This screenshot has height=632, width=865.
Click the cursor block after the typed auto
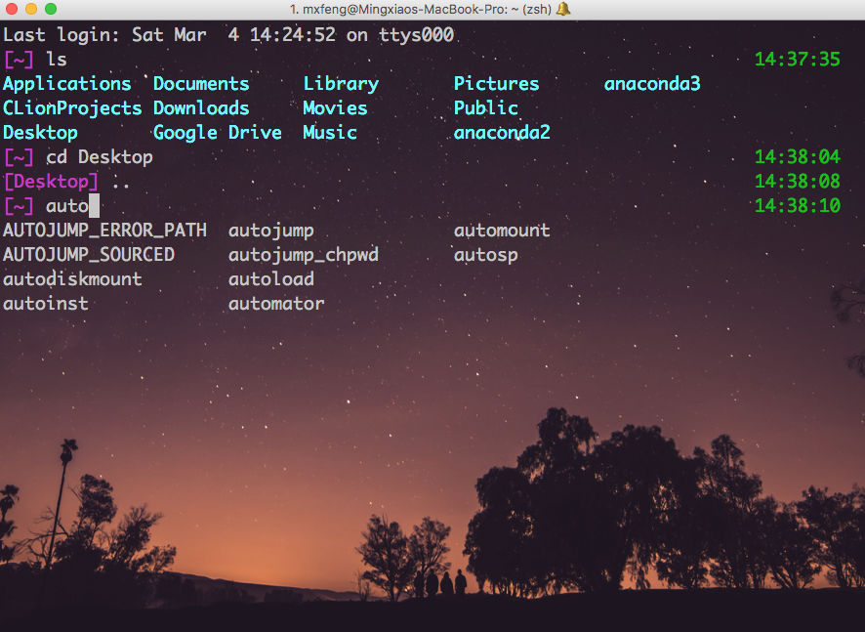pyautogui.click(x=94, y=206)
